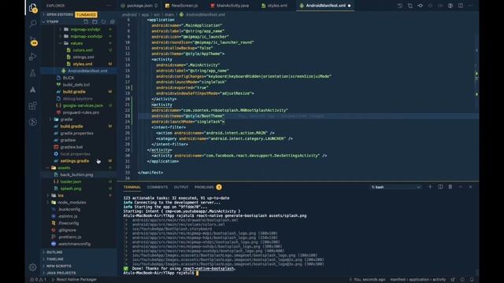504x283 pixels.
Task: Open Source Control view with the change badge
Action: click(33, 40)
